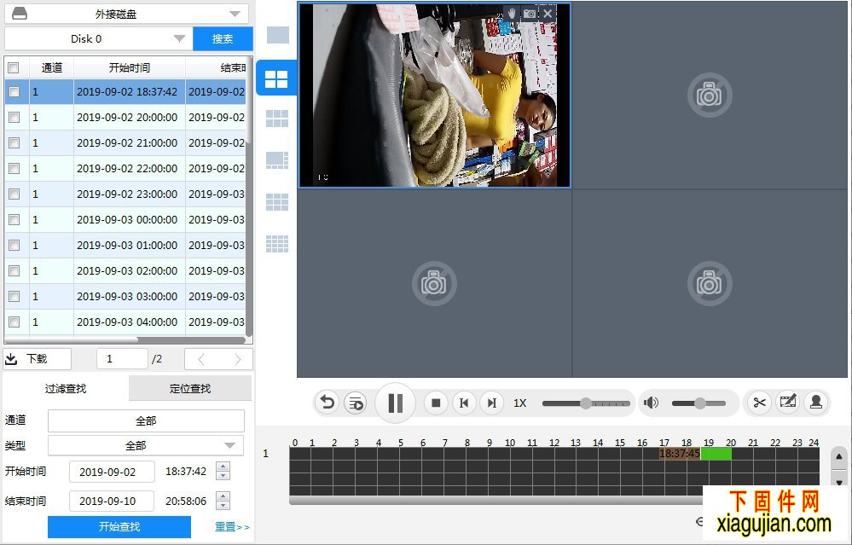The width and height of the screenshot is (852, 545).
Task: Increase the start time stepper
Action: click(223, 467)
